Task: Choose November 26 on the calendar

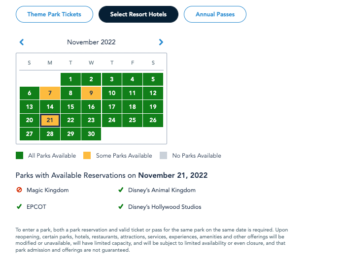Action: pos(153,120)
